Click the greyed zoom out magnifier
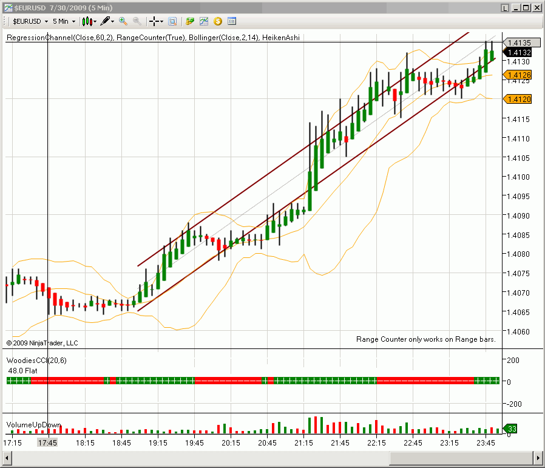545x468 pixels. coord(137,22)
